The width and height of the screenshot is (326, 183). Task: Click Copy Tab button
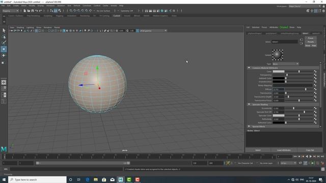pyautogui.click(x=310, y=150)
